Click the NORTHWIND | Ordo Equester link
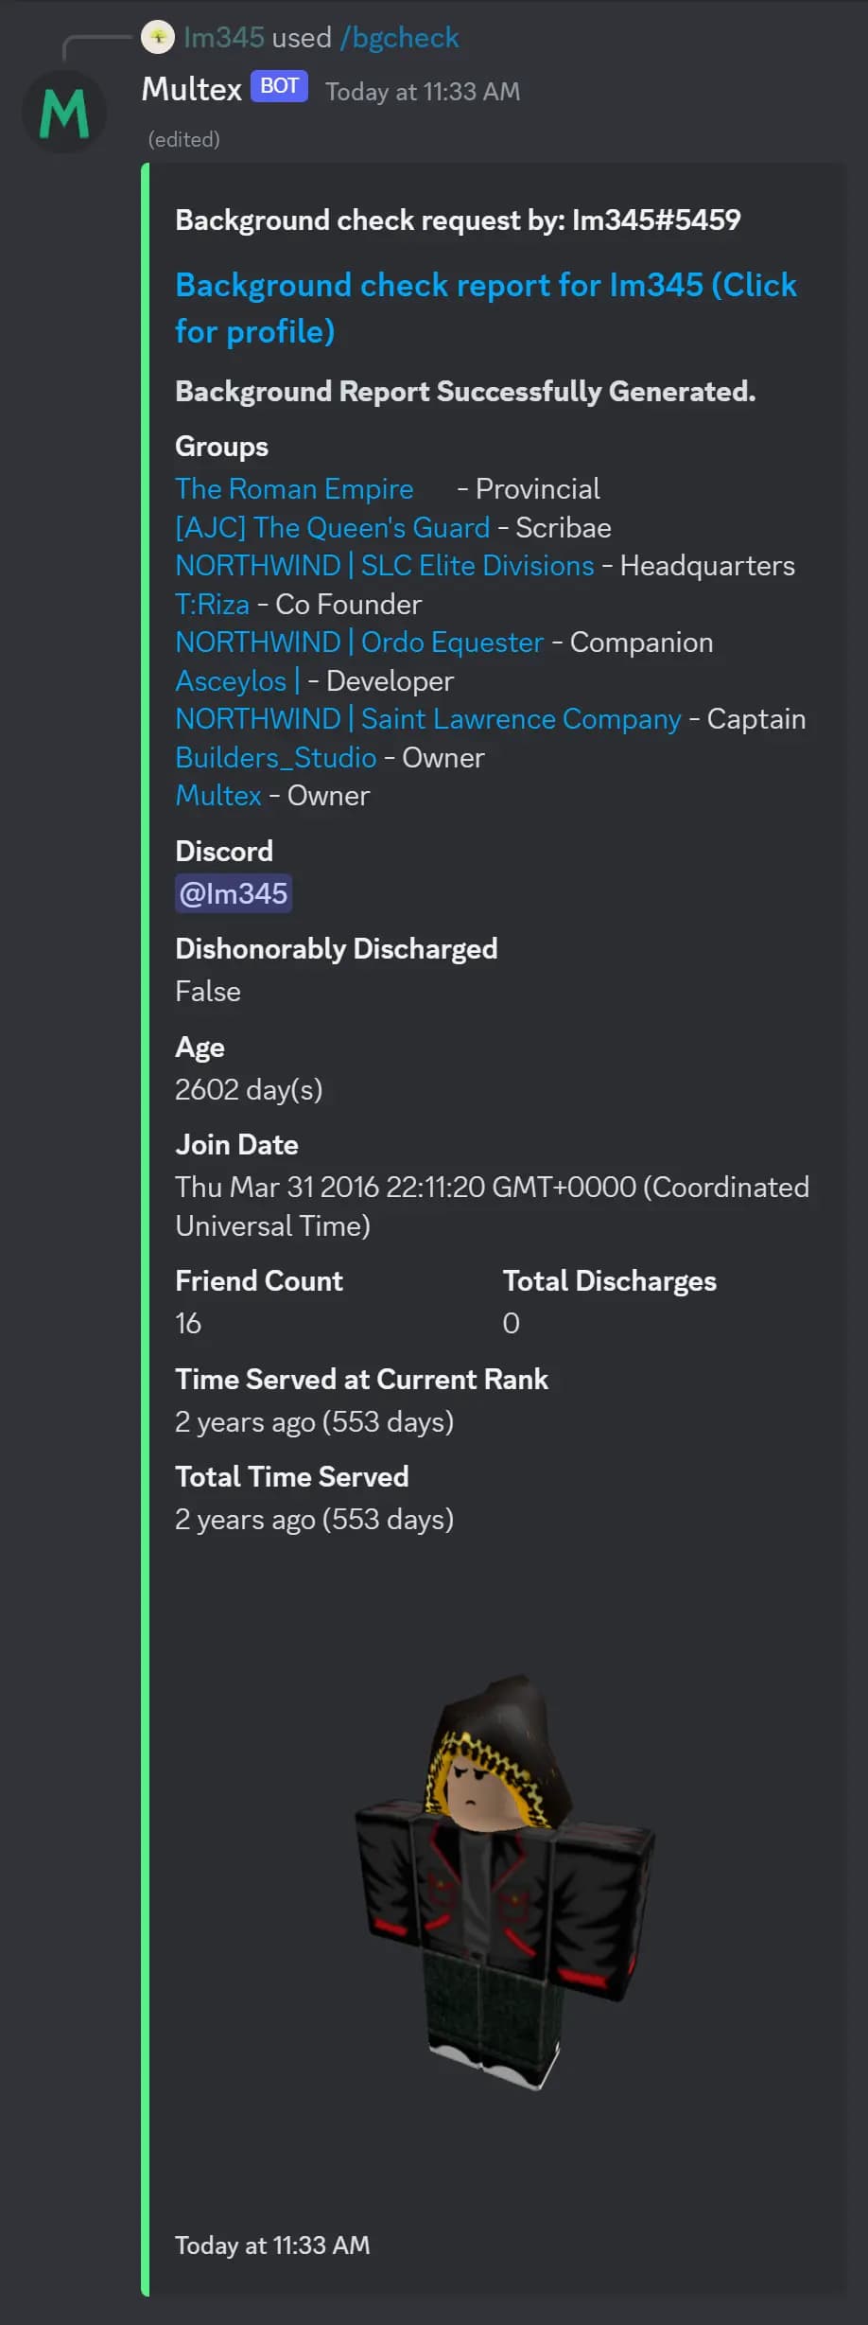Viewport: 868px width, 2325px height. click(x=359, y=642)
